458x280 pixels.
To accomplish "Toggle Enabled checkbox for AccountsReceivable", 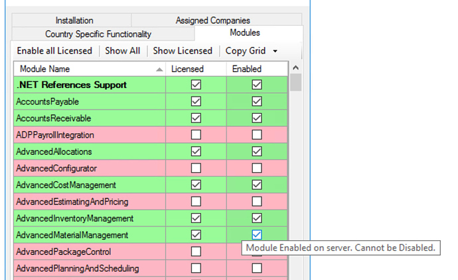I will point(257,118).
